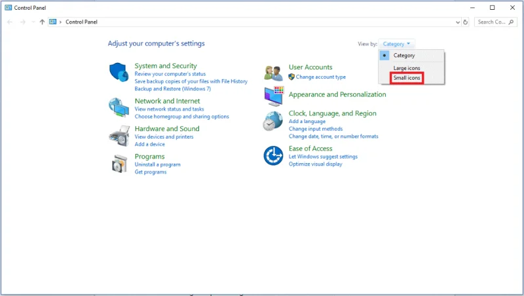Viewport: 524px width, 296px height.
Task: Click the Appearance and Personalization monitor icon
Action: coord(273,96)
